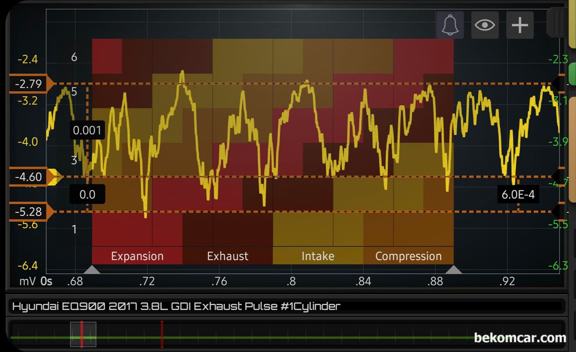Click the 0.001 time cursor readout
576x352 pixels.
pos(87,130)
